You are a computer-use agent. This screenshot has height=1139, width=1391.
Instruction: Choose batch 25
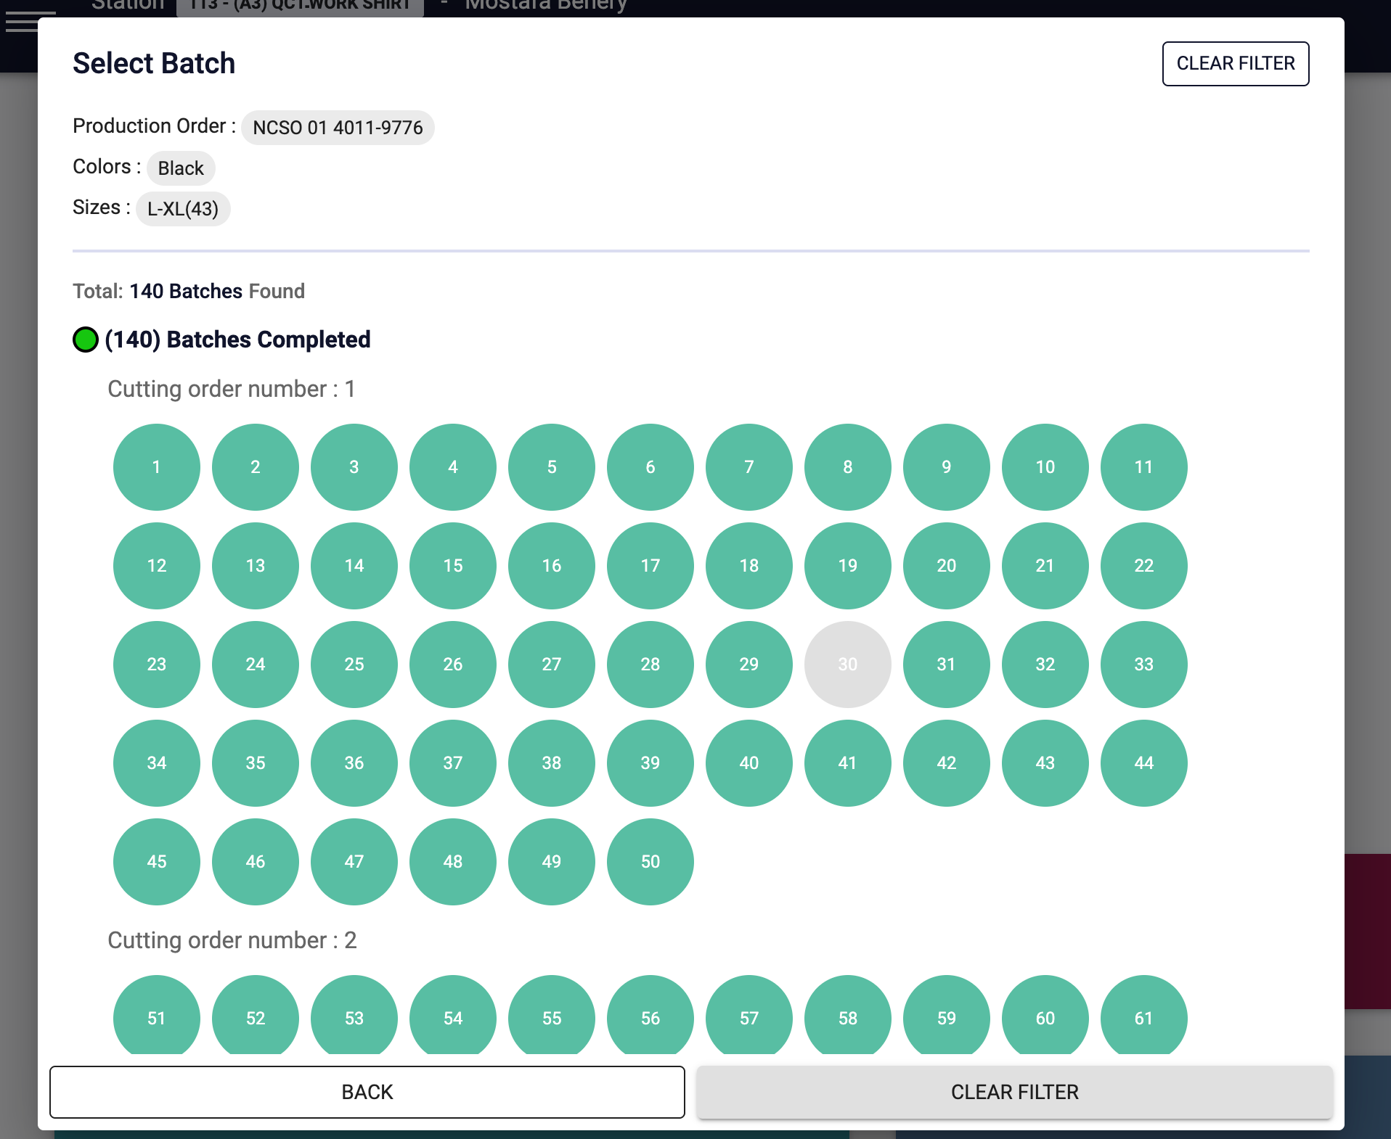click(354, 665)
